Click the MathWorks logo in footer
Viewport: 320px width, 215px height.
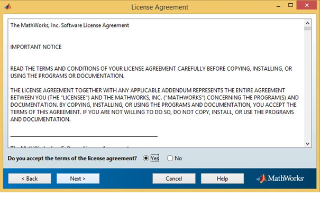(x=280, y=179)
